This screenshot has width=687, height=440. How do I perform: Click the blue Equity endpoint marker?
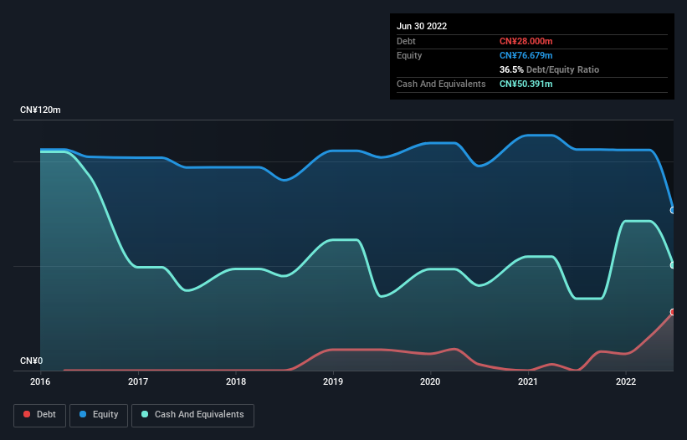pyautogui.click(x=673, y=211)
